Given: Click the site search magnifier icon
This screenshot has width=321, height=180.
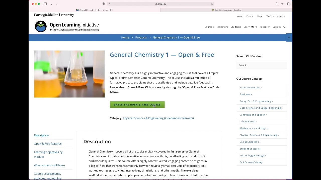Looking at the screenshot, I should pos(284,27).
